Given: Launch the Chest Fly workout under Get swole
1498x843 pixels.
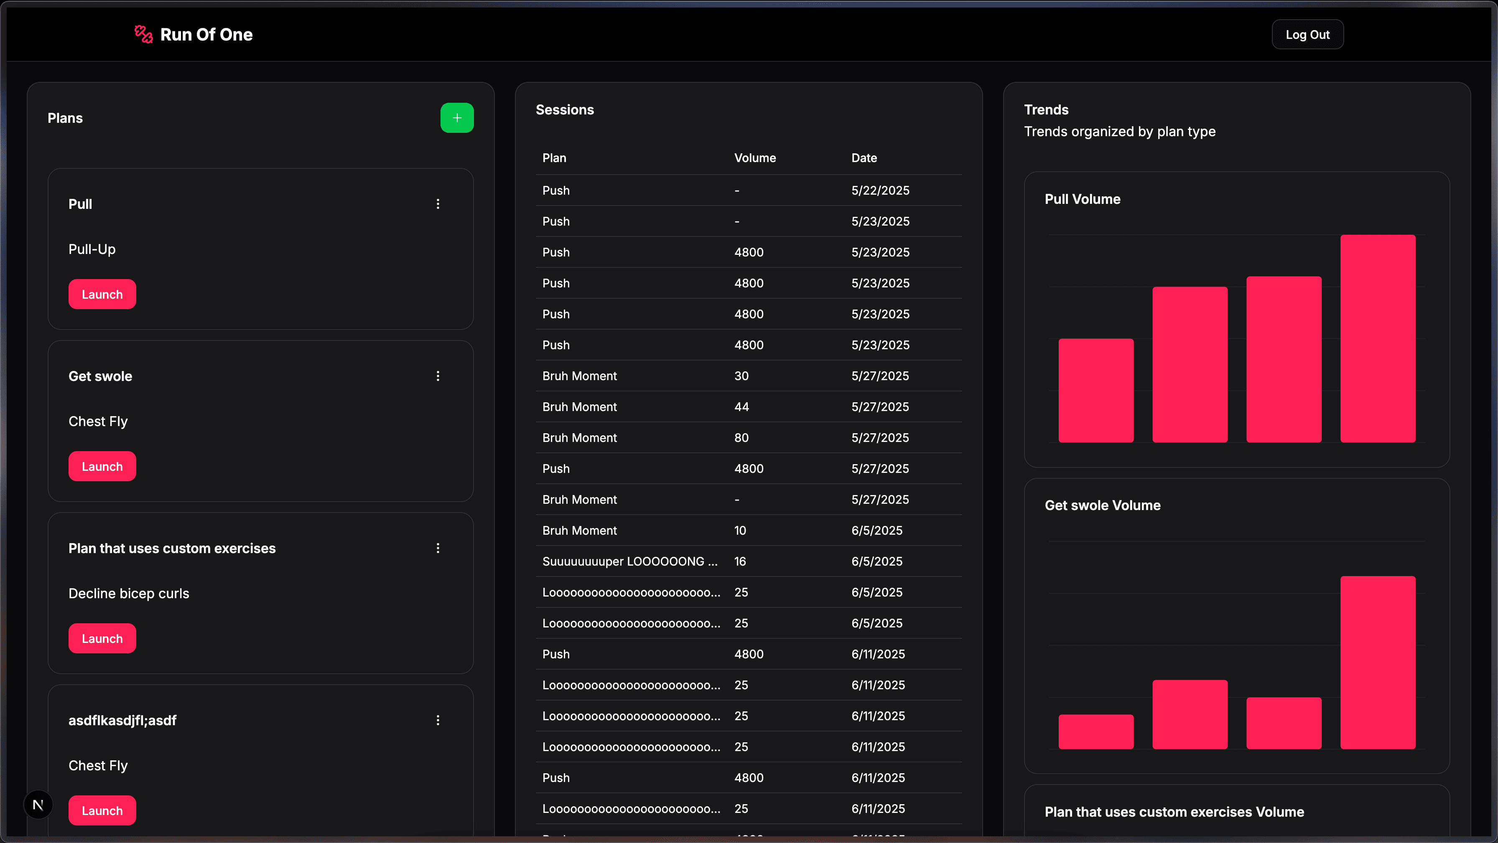Looking at the screenshot, I should pyautogui.click(x=102, y=466).
